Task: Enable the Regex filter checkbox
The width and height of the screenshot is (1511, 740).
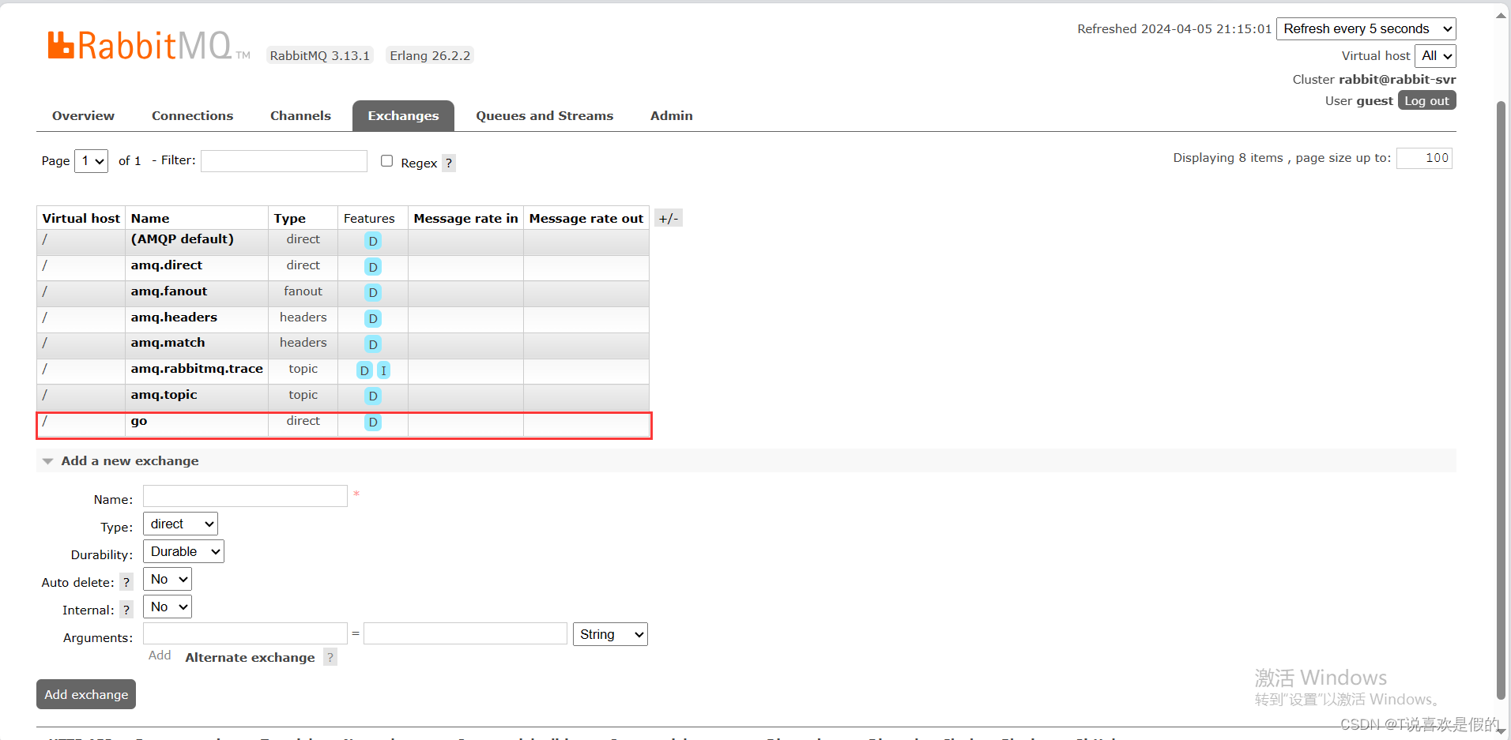Action: coord(386,161)
